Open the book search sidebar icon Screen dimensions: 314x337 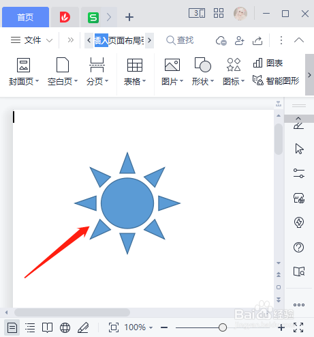(299, 272)
